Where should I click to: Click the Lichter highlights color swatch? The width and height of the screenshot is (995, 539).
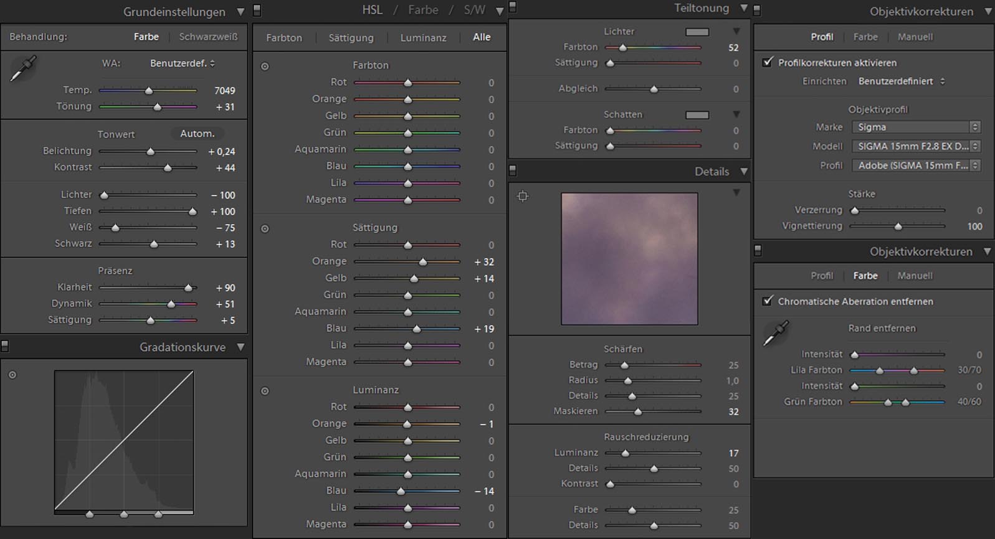pos(697,32)
